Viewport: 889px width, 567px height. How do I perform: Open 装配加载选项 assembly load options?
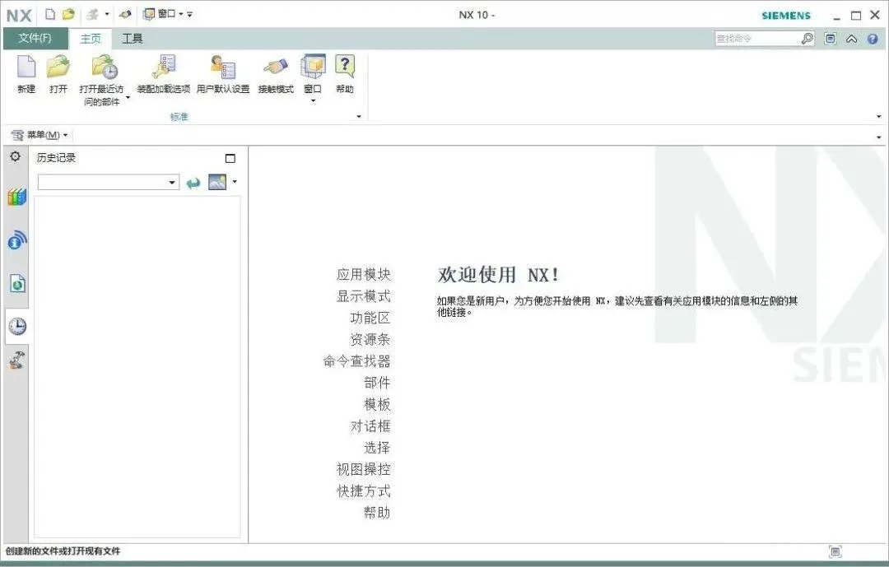(163, 74)
